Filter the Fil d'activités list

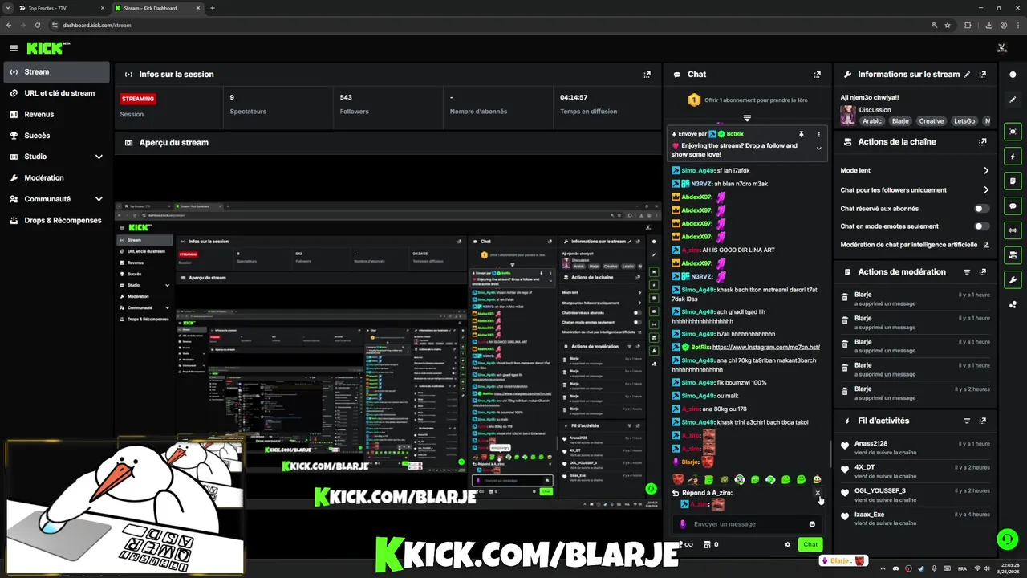pyautogui.click(x=967, y=421)
